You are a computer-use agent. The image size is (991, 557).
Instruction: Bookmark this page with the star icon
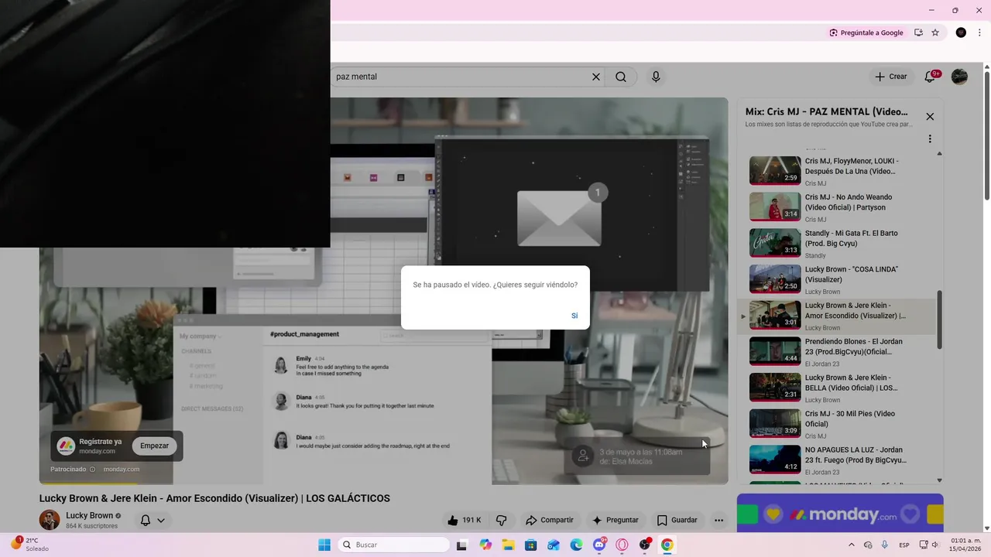coord(935,32)
